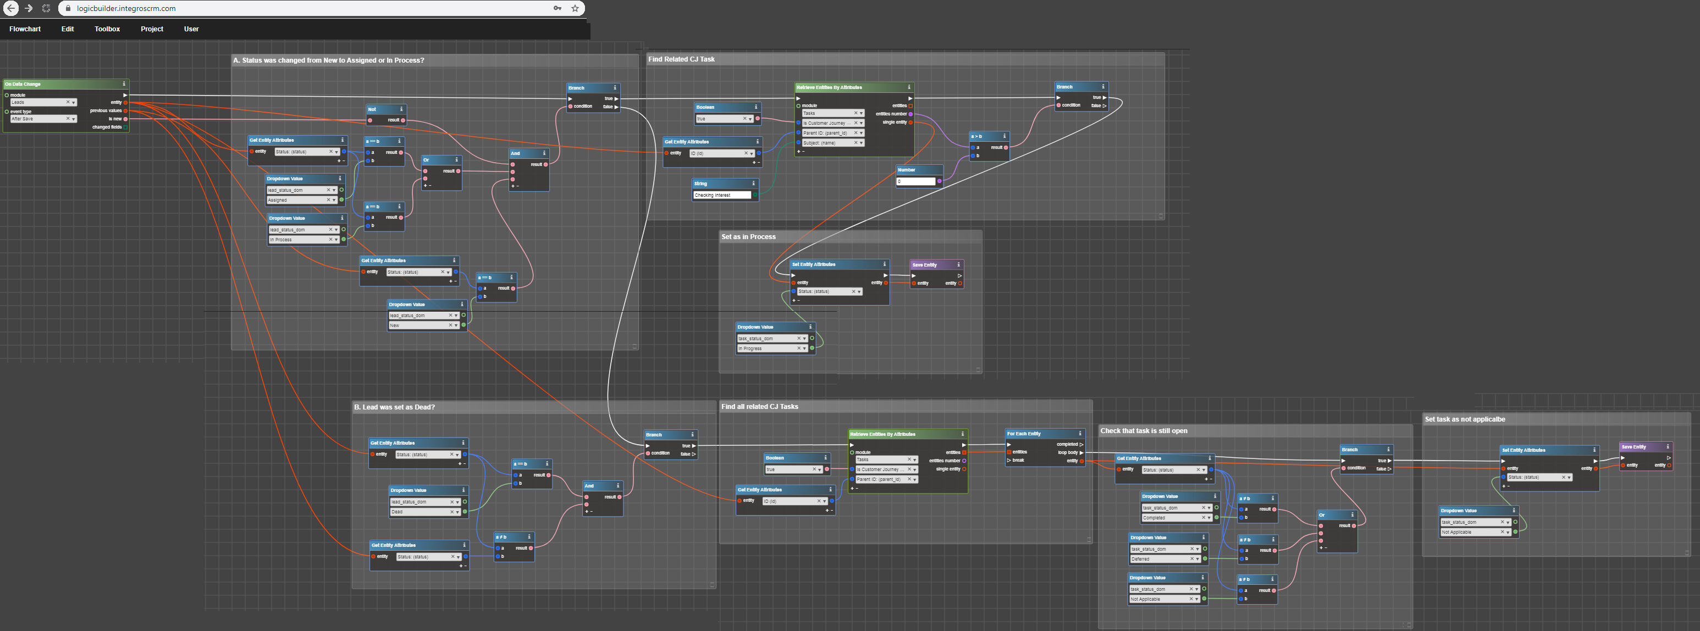Expand Tasks module dropdown in Find Related CJ Task
1700x631 pixels.
[860, 113]
